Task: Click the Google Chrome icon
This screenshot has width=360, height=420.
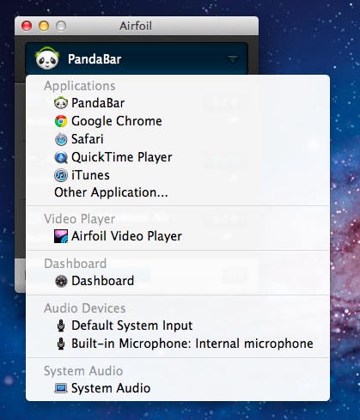Action: 61,121
